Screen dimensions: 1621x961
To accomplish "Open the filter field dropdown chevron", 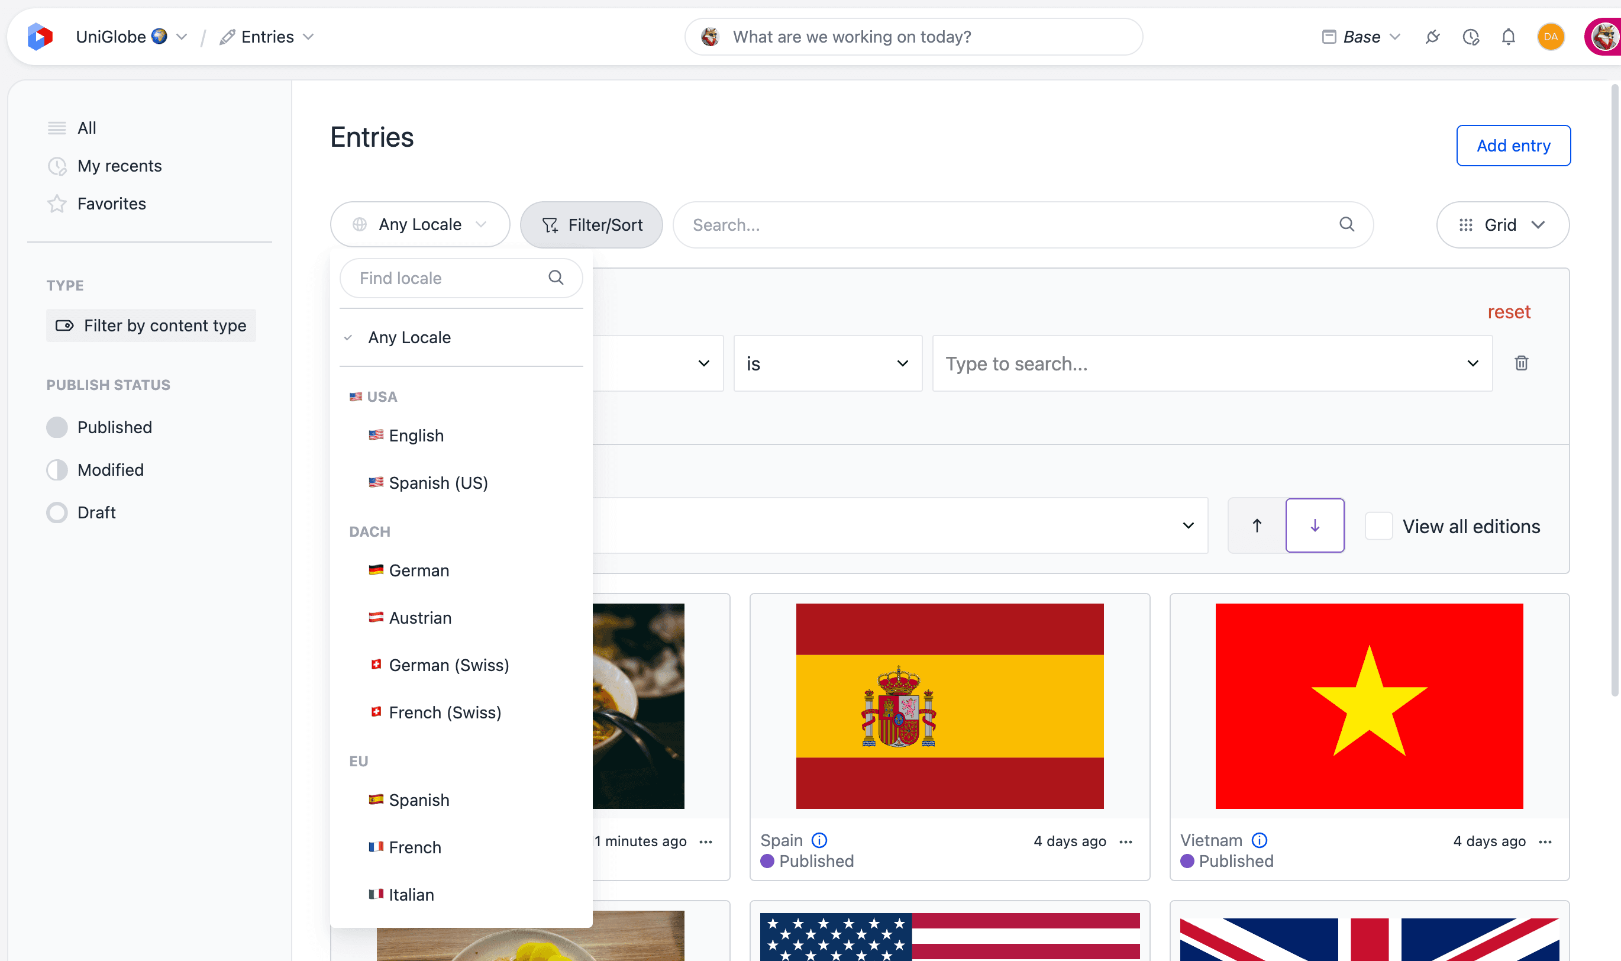I will pos(703,363).
